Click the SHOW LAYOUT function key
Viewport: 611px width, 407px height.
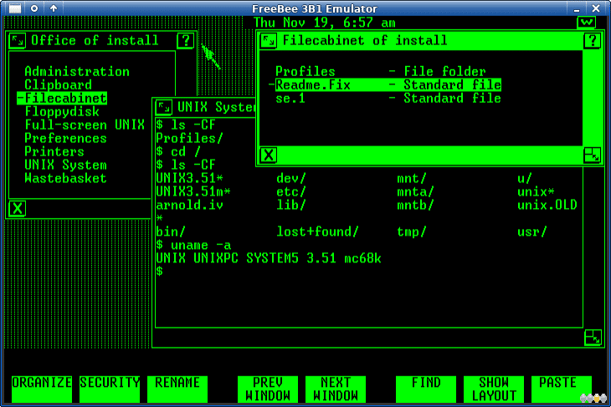click(x=494, y=389)
